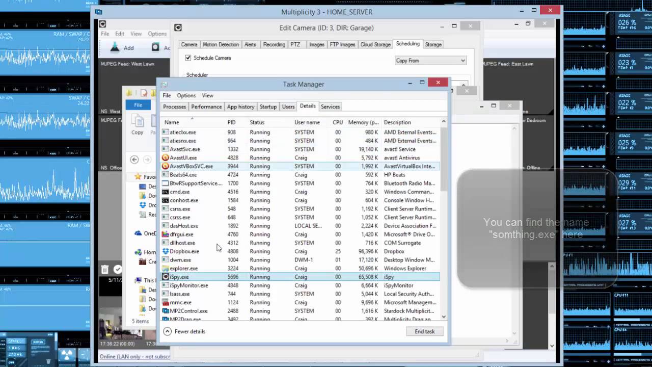Click the 96,396 K Dropbox memory value
The height and width of the screenshot is (367, 652).
367,251
